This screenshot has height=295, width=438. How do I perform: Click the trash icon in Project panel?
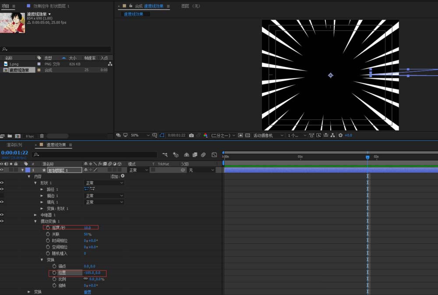[x=42, y=136]
